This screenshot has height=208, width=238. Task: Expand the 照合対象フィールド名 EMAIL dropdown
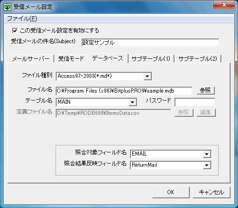point(207,154)
